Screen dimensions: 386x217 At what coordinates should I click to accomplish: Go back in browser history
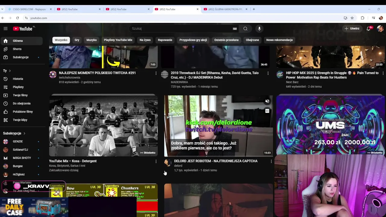(x=3, y=18)
